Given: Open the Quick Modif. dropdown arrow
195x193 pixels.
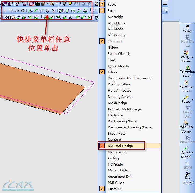Looking at the screenshot, I should pyautogui.click(x=193, y=153).
